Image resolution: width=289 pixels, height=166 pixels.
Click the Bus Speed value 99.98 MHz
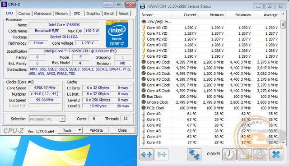click(45, 100)
